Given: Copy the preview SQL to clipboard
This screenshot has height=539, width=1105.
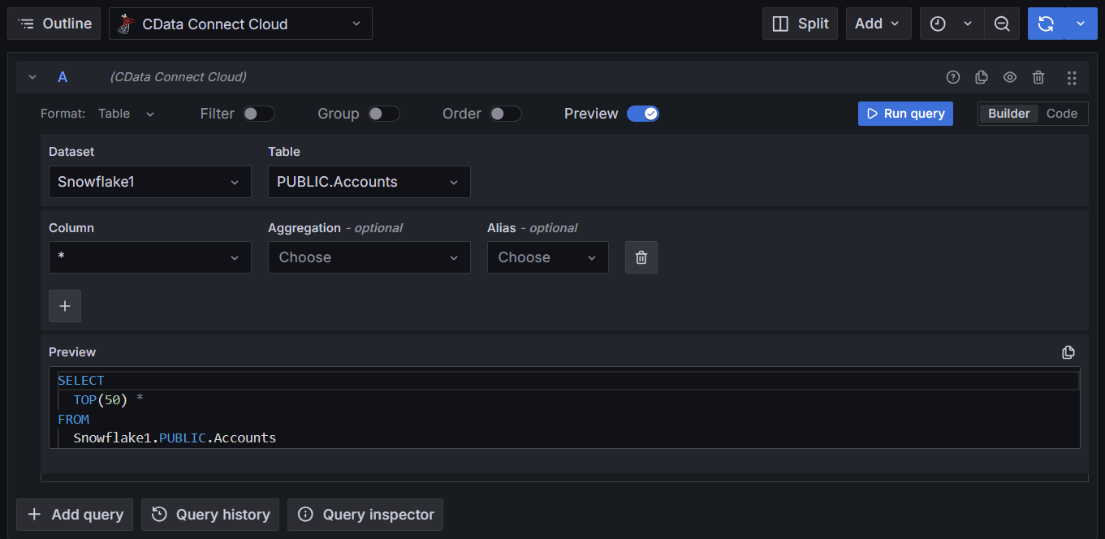Looking at the screenshot, I should tap(1068, 352).
